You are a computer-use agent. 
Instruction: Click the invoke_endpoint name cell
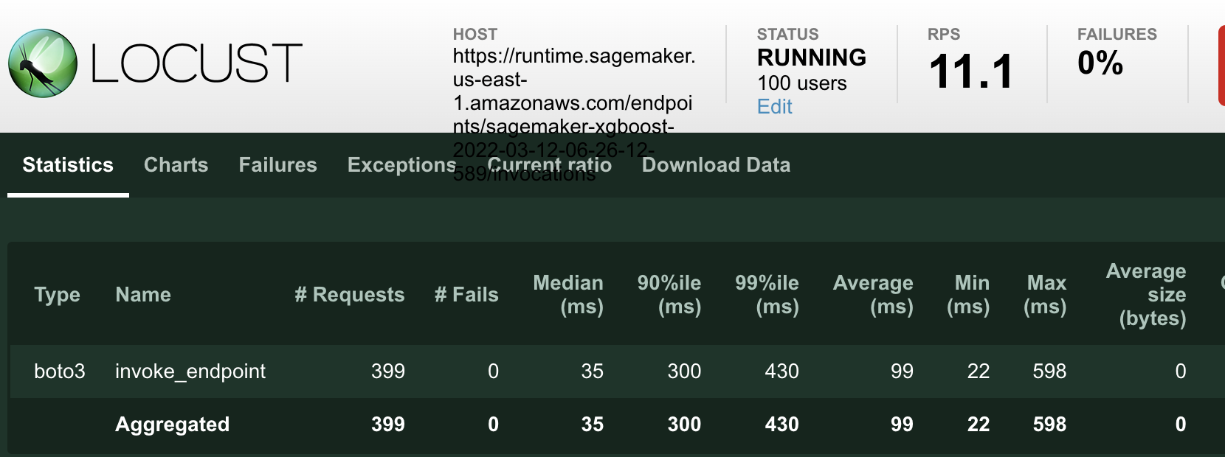click(190, 371)
